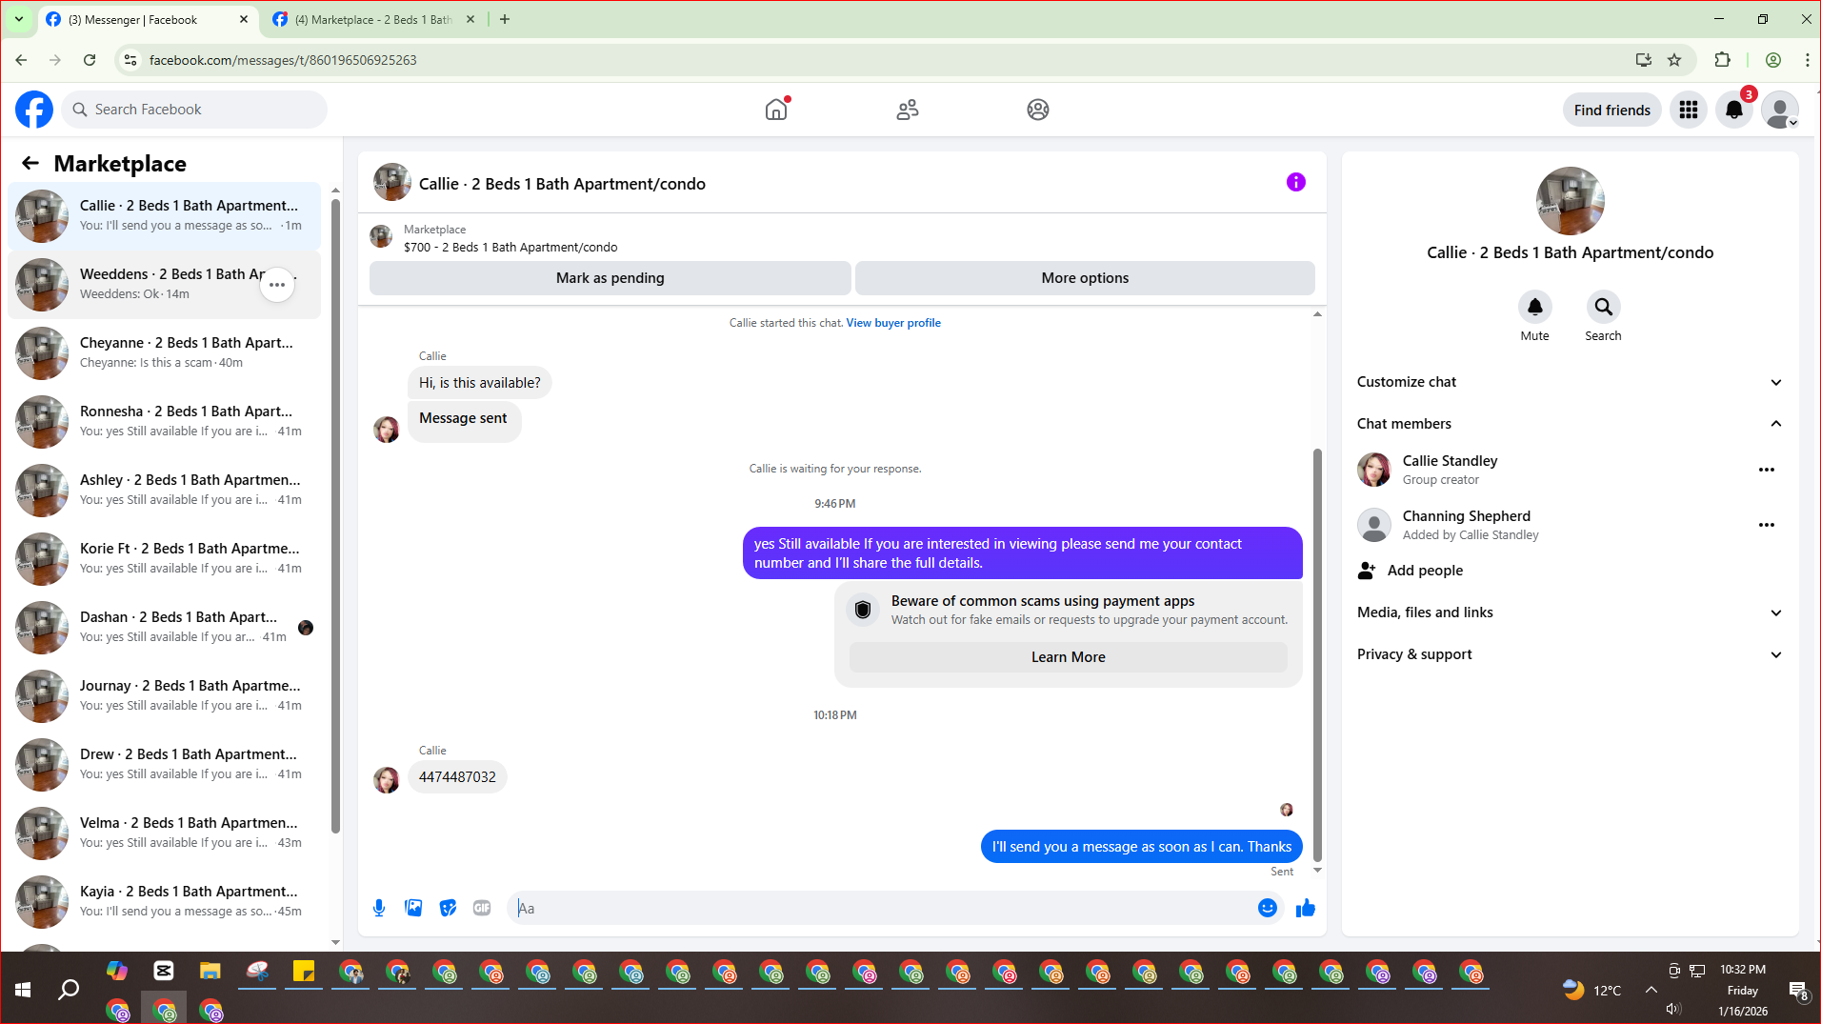Image resolution: width=1821 pixels, height=1024 pixels.
Task: Open notifications bell with 3 badge
Action: point(1734,110)
